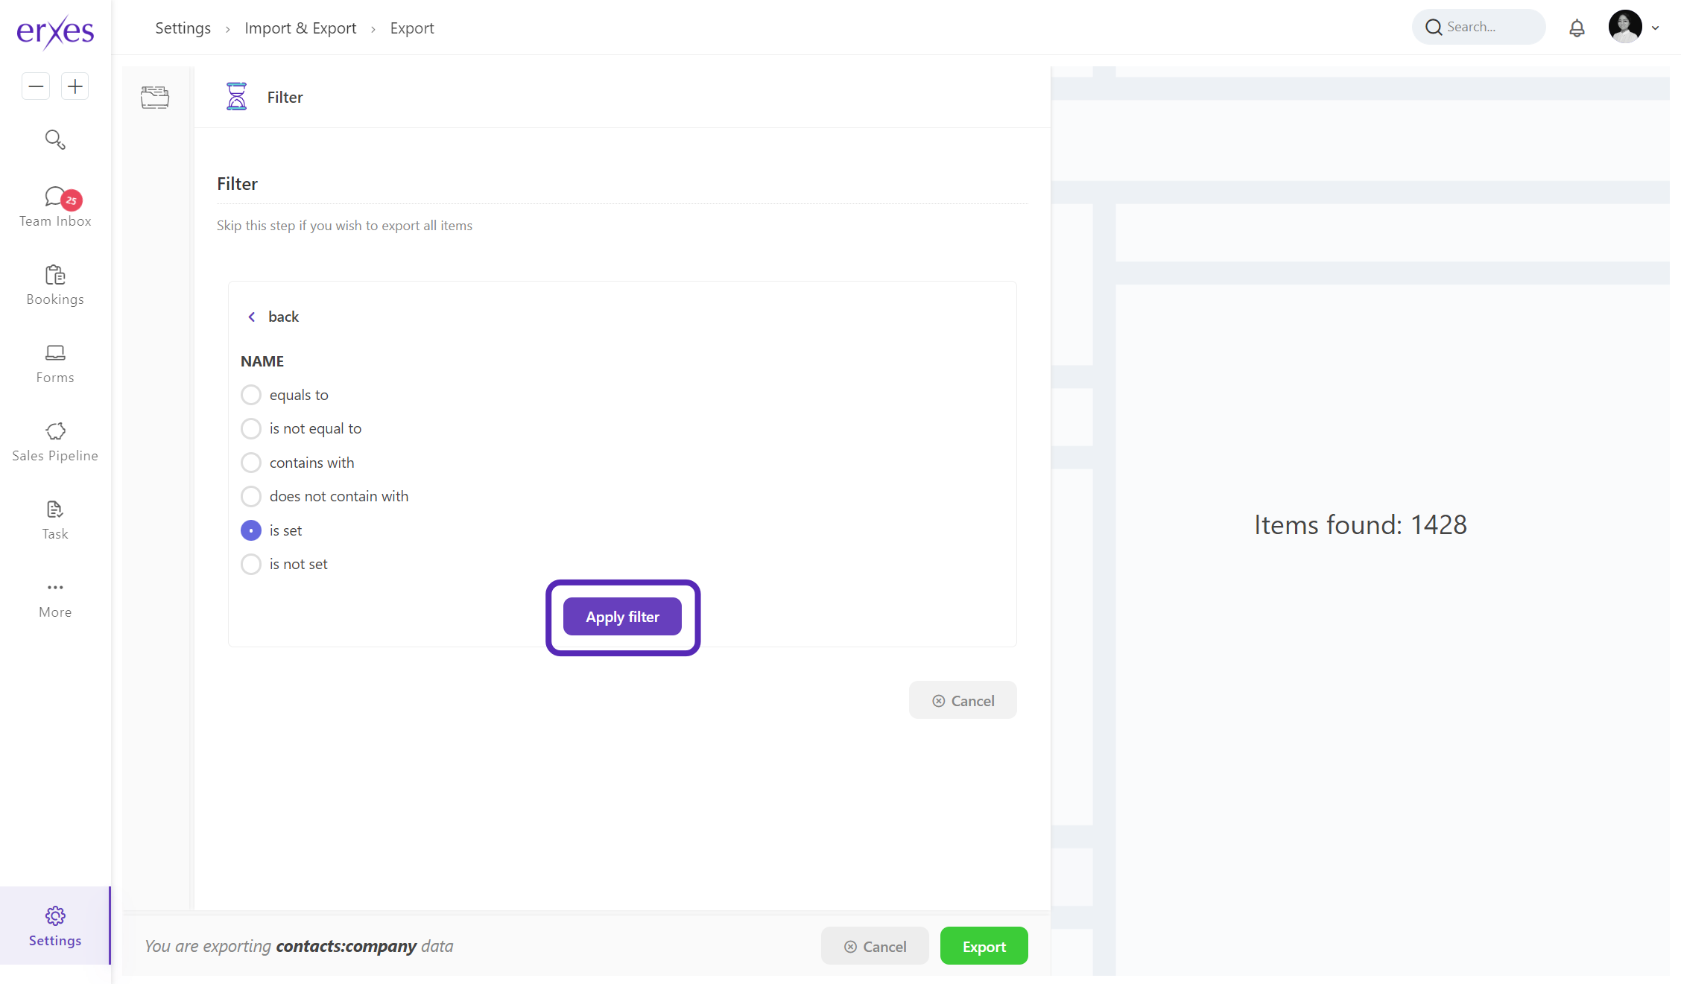Image resolution: width=1681 pixels, height=984 pixels.
Task: Go to Import & Export breadcrumb
Action: 300,28
